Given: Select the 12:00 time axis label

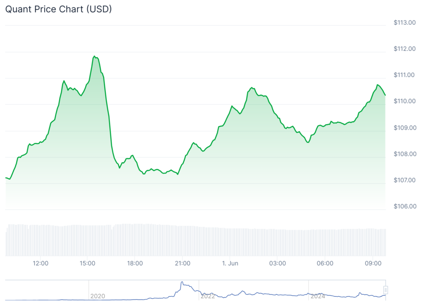Looking at the screenshot, I should pos(40,263).
